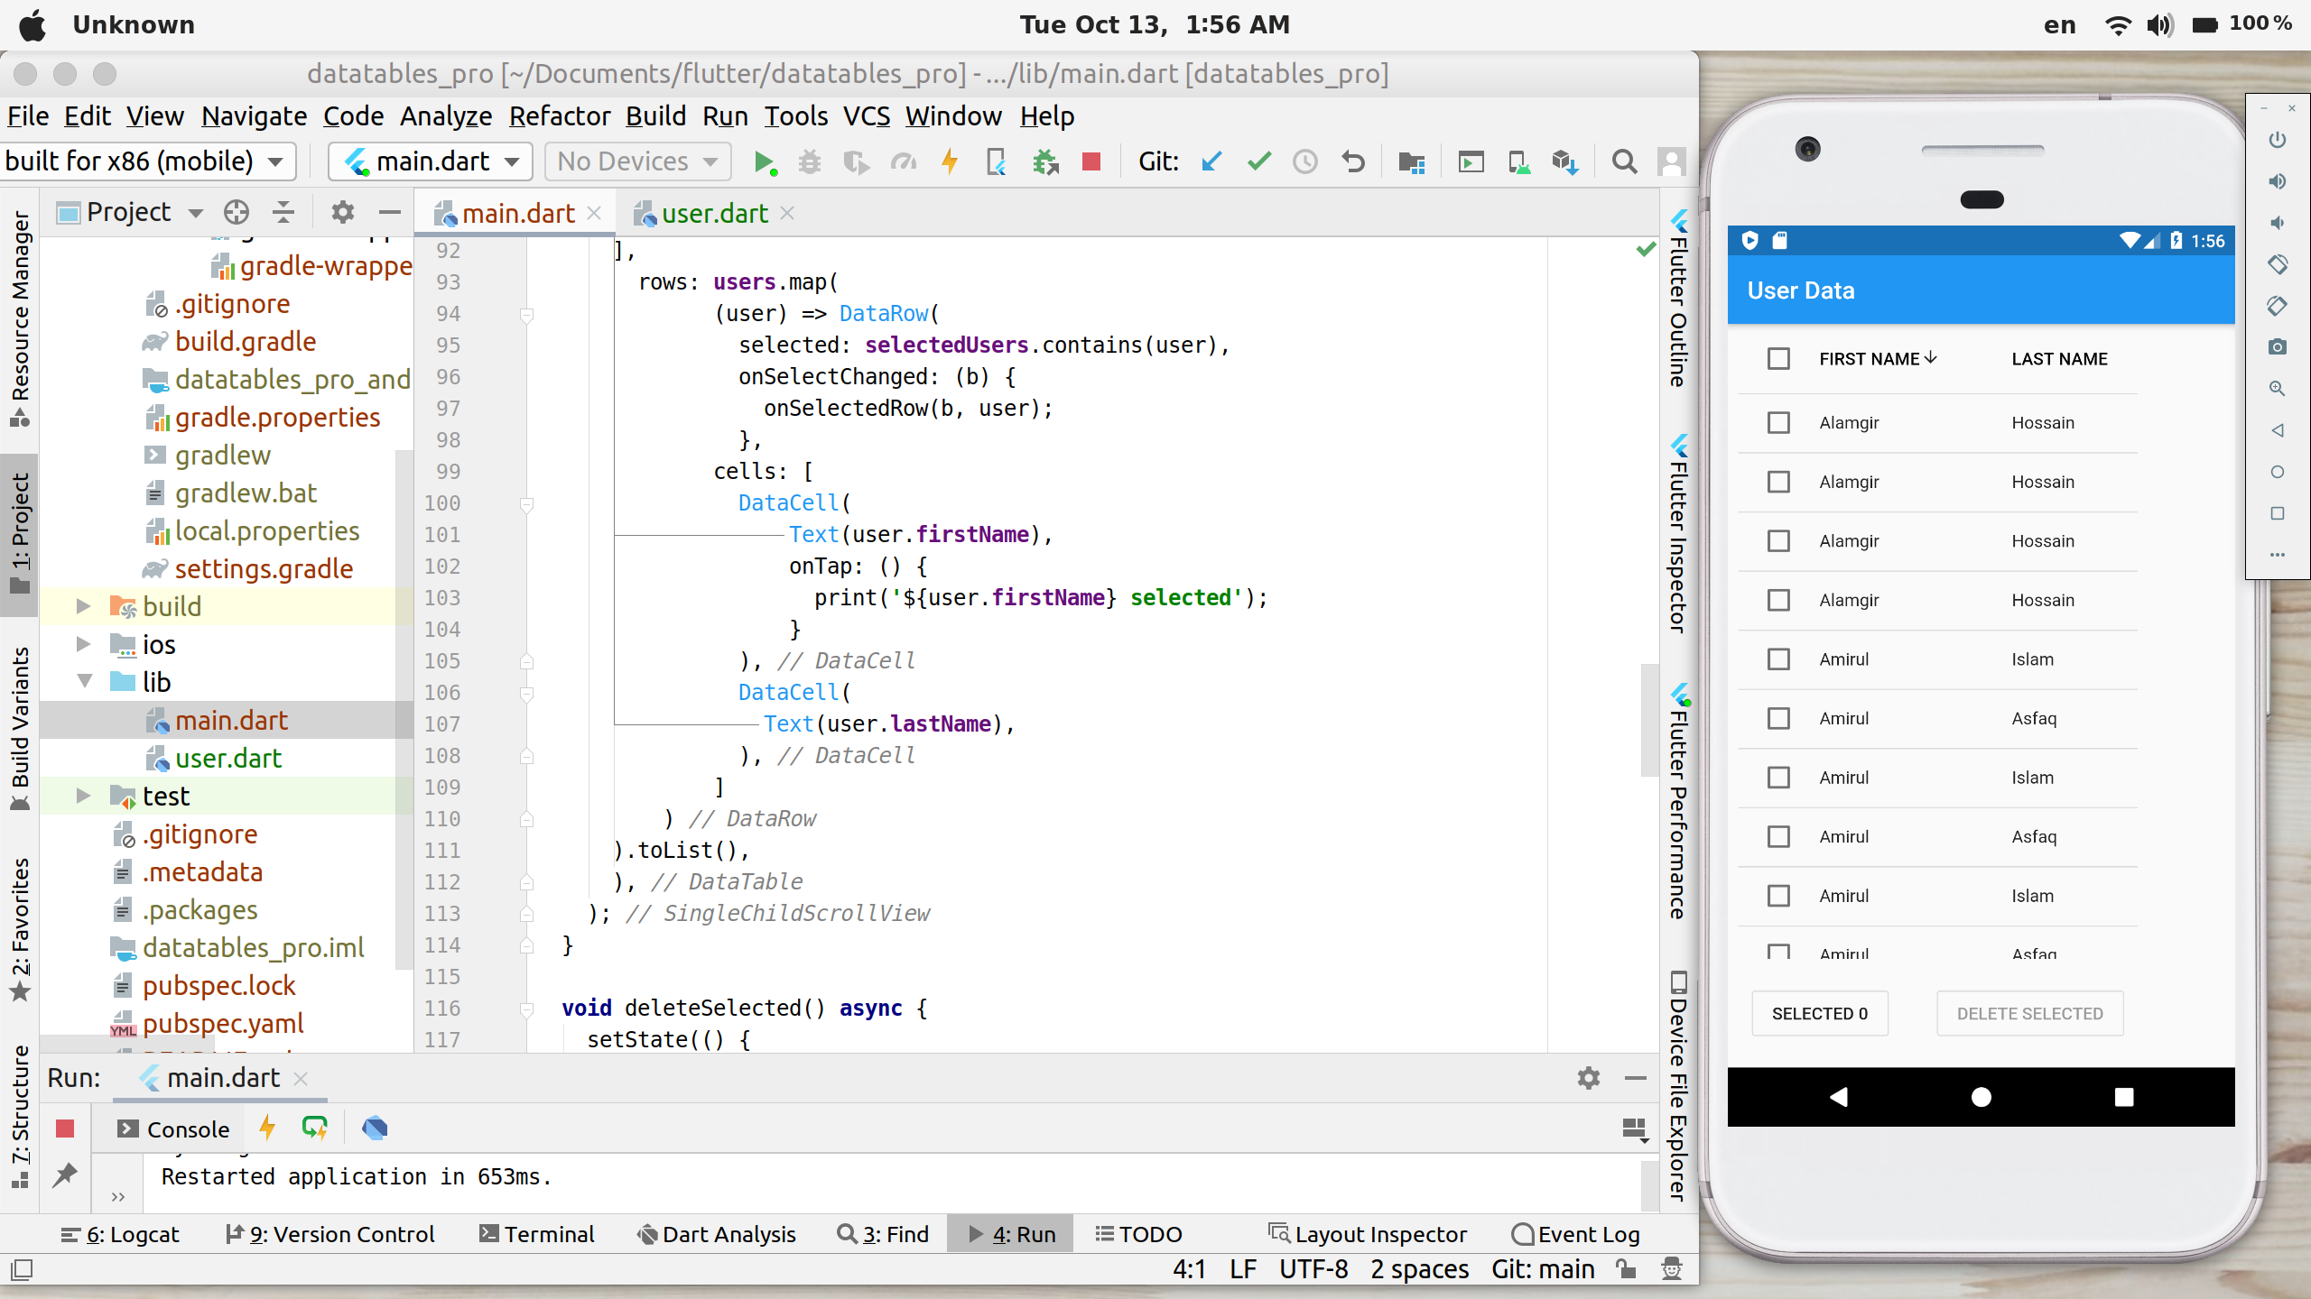Viewport: 2311px width, 1299px height.
Task: Open the Refactor menu
Action: (x=559, y=116)
